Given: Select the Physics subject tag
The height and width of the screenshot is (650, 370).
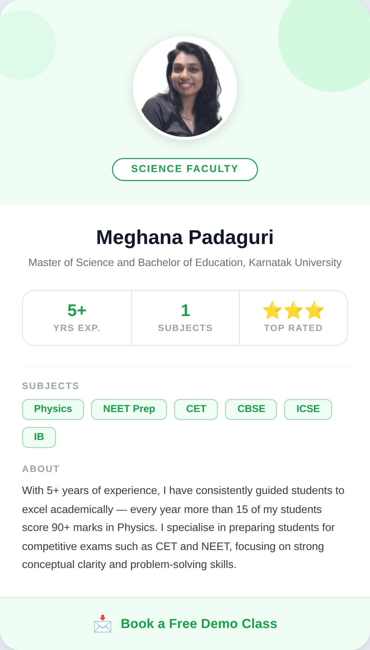Looking at the screenshot, I should pos(53,409).
